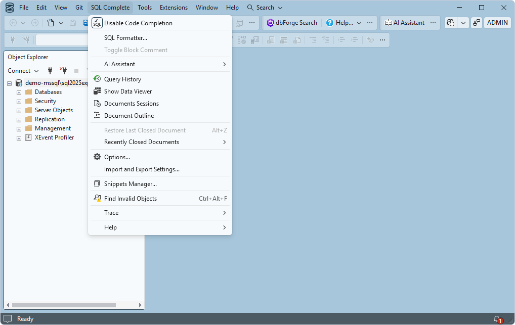Viewport: 515px width, 325px height.
Task: Click the New Query document icon
Action: click(x=51, y=23)
